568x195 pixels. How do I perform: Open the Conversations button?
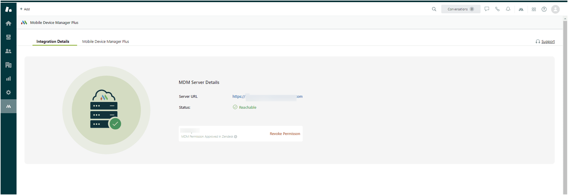point(461,9)
